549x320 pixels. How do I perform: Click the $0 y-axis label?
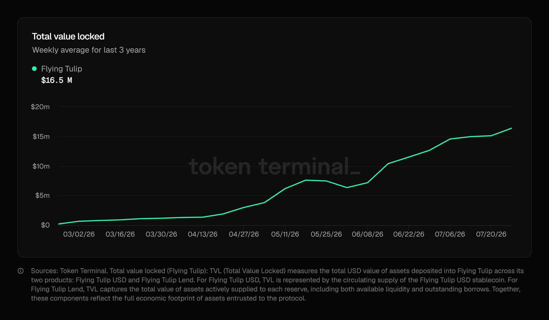(45, 225)
